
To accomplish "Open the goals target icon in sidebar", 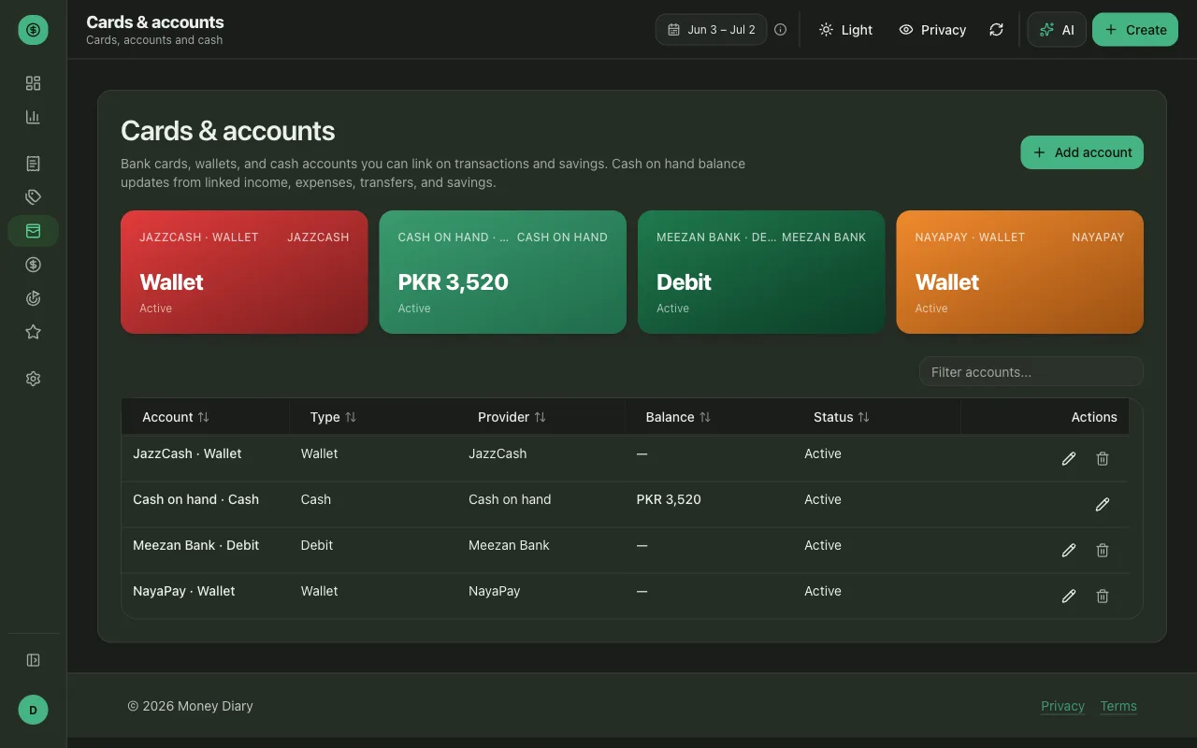I will point(33,298).
